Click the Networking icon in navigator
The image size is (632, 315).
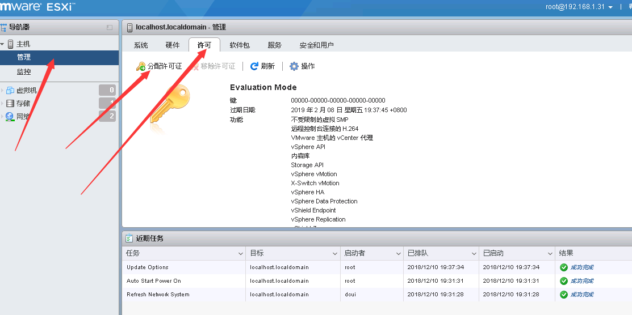click(10, 117)
